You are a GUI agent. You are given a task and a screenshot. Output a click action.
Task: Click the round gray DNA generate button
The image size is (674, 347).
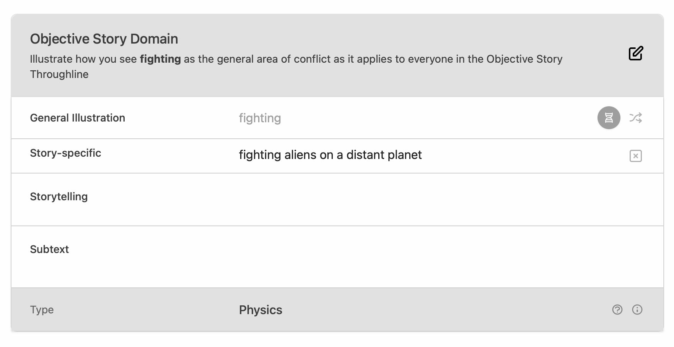[x=609, y=118]
